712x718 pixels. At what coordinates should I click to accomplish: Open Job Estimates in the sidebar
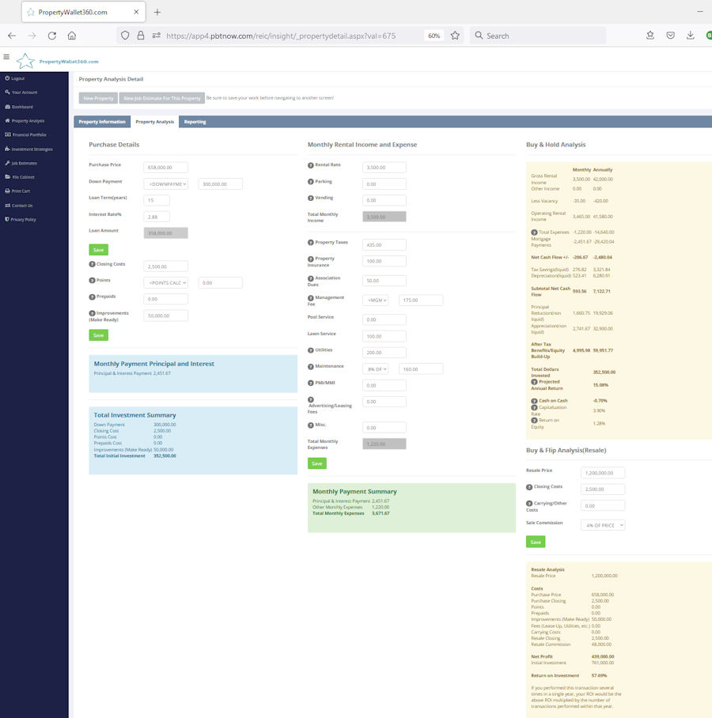21,163
